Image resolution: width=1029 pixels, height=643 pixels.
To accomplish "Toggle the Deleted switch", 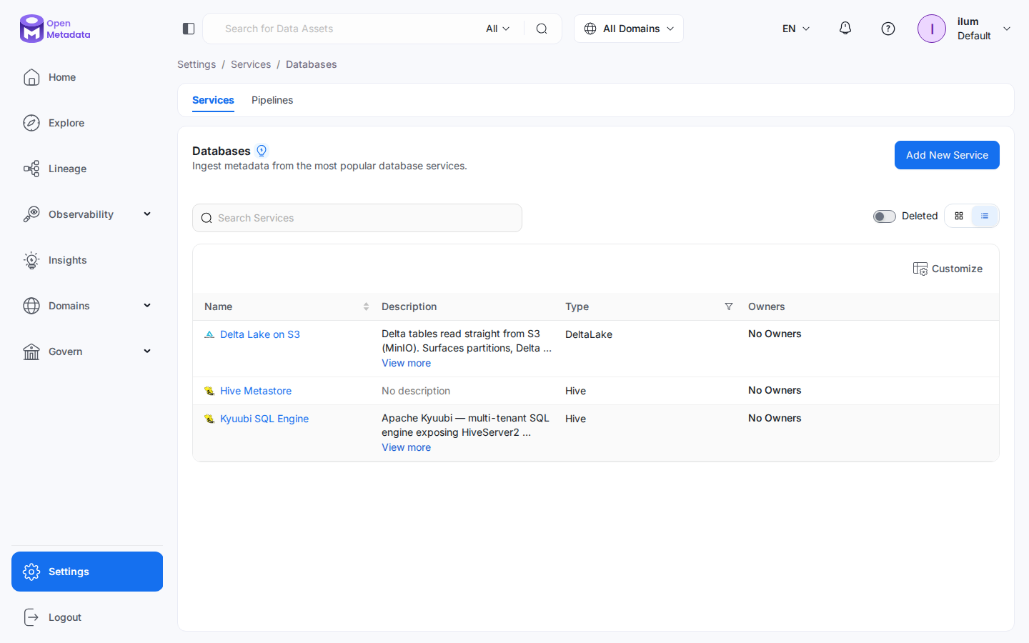I will click(885, 216).
